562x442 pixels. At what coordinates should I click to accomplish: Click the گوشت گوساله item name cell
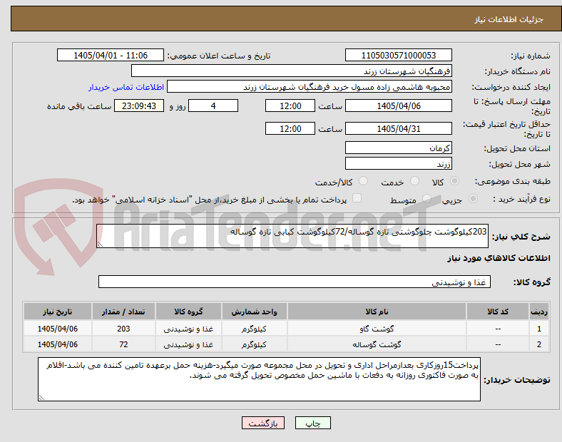click(377, 344)
